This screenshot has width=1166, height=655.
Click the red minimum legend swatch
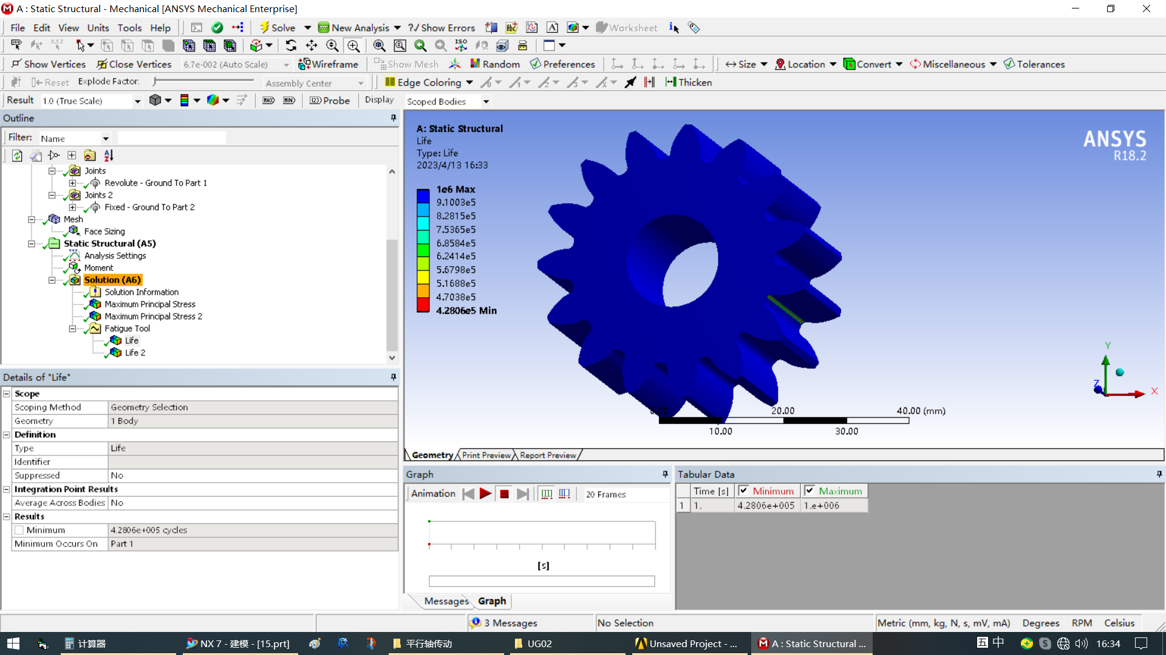pyautogui.click(x=423, y=304)
